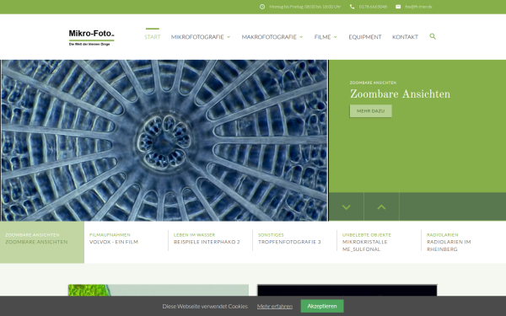Open the Equipment page
The image size is (506, 316).
pos(365,37)
